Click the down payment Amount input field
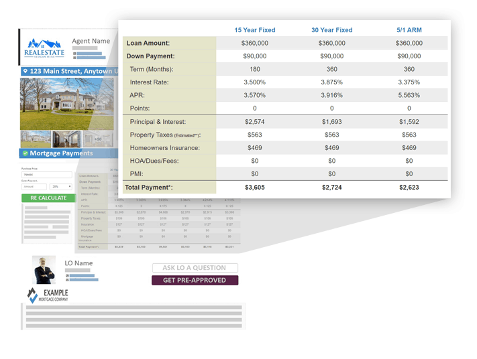The image size is (477, 359). (34, 186)
